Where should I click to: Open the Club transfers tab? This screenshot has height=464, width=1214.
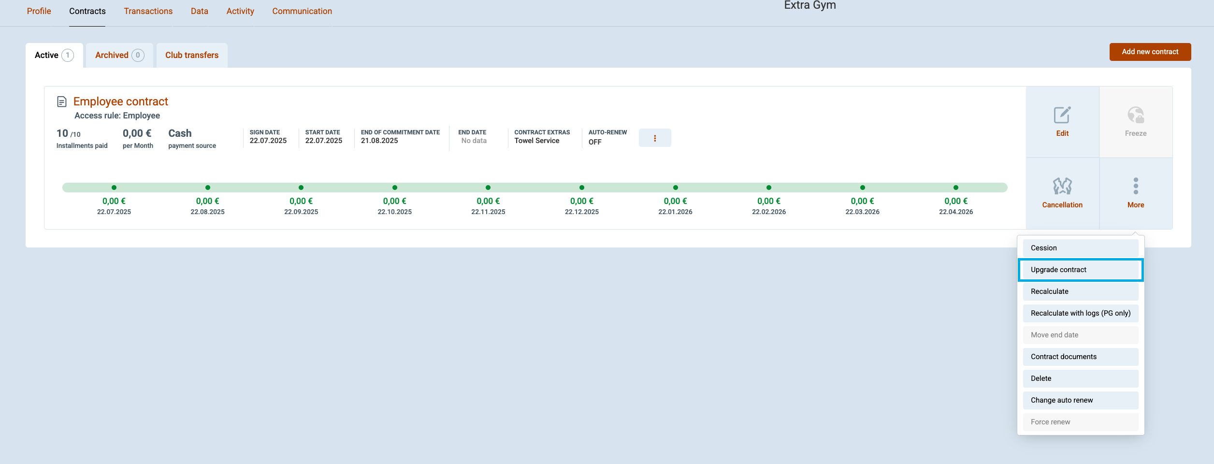coord(191,55)
